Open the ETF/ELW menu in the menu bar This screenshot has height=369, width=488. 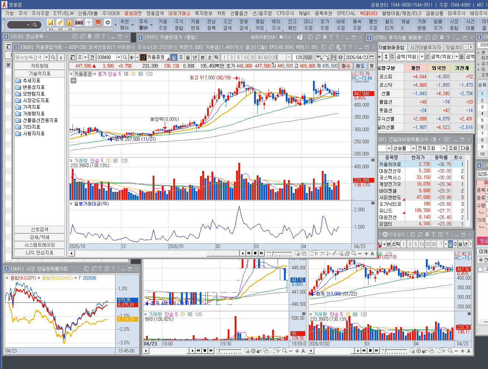(64, 13)
